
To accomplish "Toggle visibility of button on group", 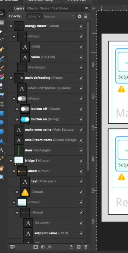I will [81, 119].
